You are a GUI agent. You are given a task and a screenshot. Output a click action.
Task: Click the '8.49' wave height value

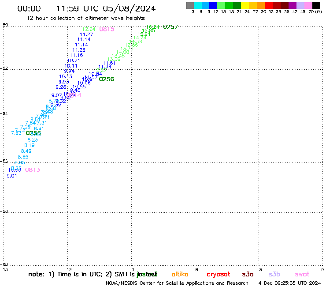(x=26, y=151)
